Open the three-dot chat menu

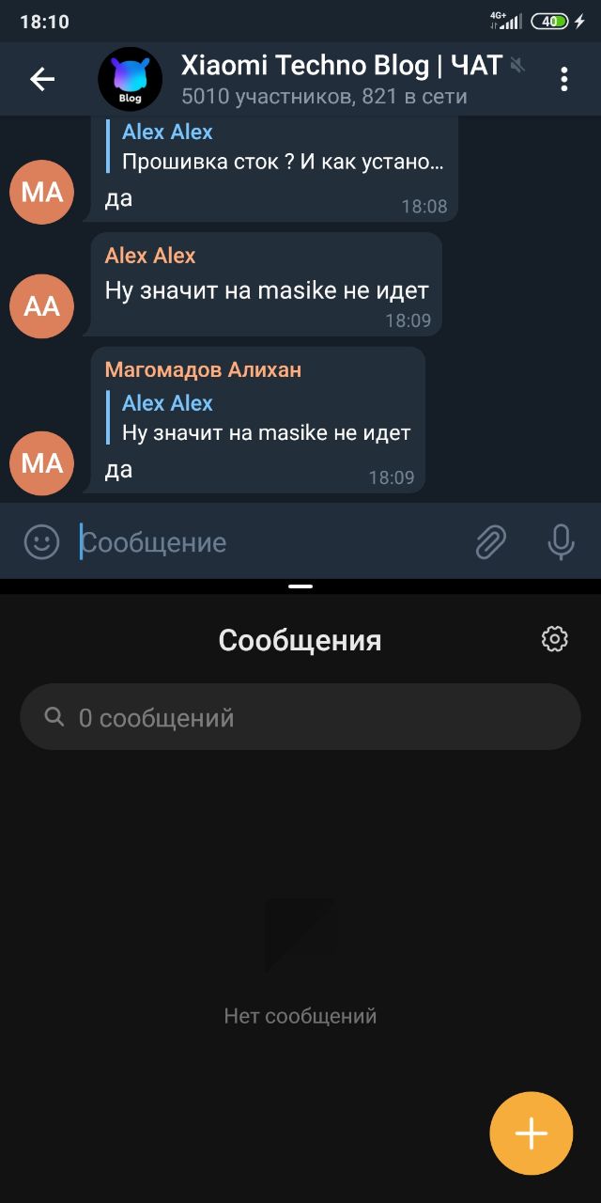click(x=563, y=79)
